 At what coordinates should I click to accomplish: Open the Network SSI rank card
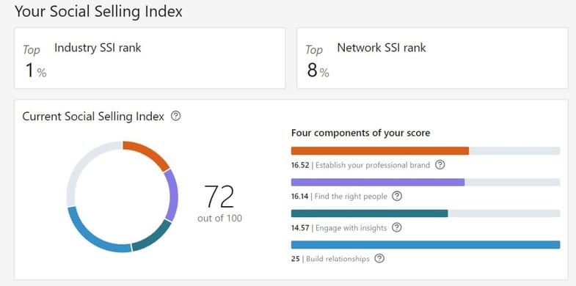[x=432, y=58]
